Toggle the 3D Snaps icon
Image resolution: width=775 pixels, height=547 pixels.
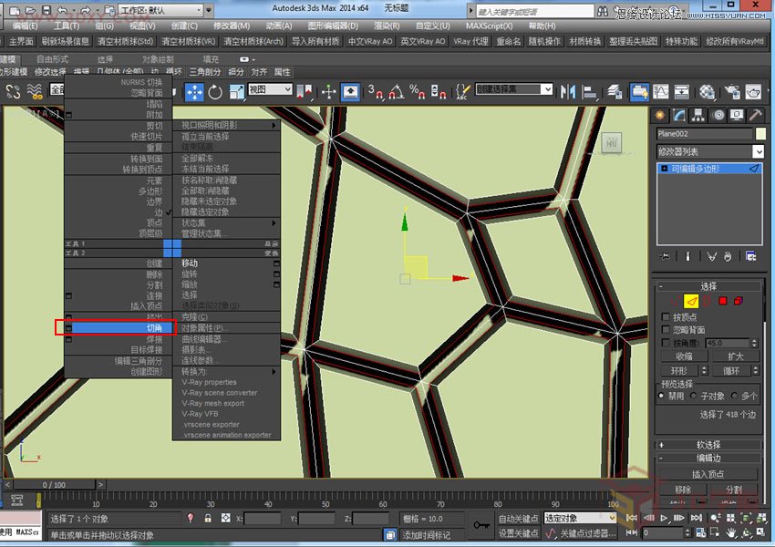[x=376, y=92]
